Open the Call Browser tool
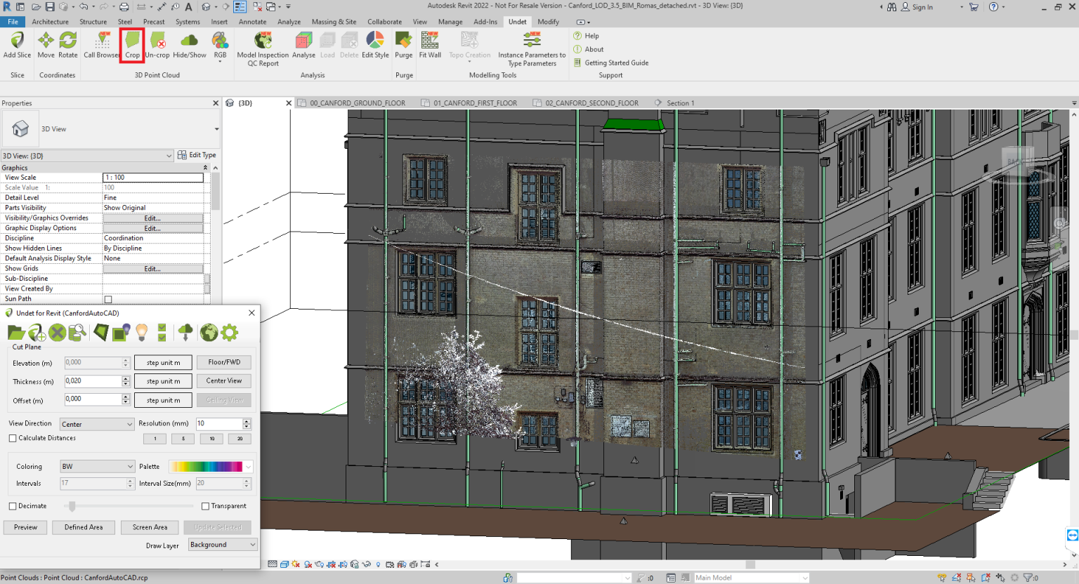 pyautogui.click(x=102, y=45)
